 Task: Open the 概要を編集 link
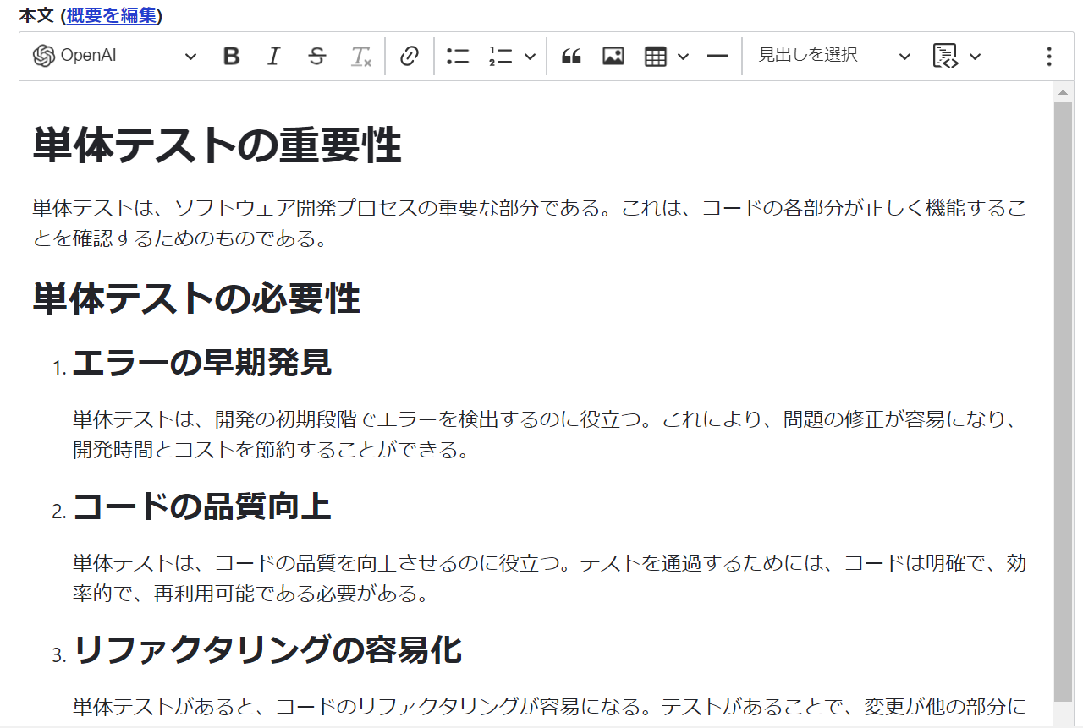pos(111,15)
